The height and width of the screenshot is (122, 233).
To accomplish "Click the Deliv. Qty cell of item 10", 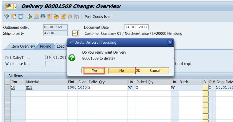I will [x=108, y=87].
